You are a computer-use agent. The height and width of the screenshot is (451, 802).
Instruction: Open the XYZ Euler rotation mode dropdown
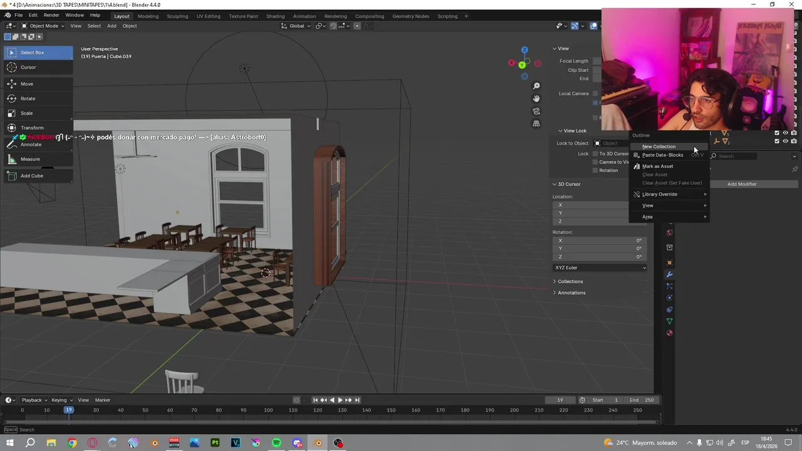click(x=600, y=267)
